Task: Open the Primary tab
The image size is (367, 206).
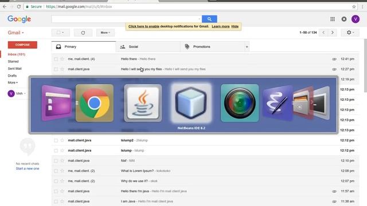Action: pos(84,47)
